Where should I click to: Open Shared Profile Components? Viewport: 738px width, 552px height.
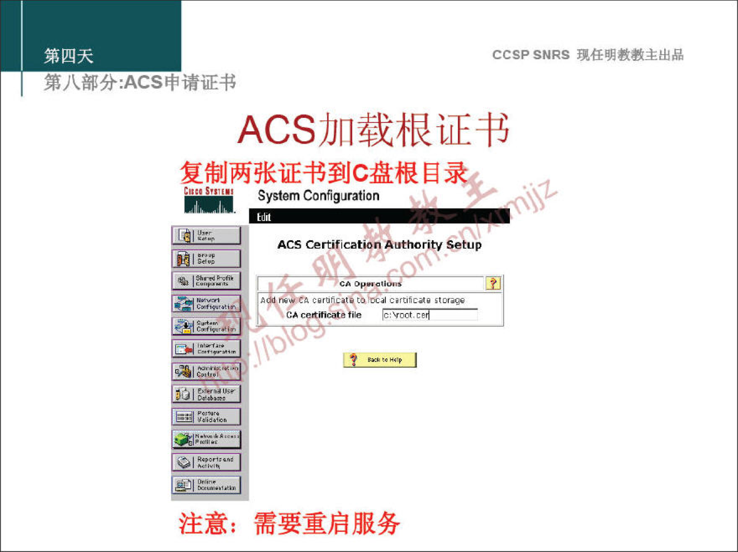pos(206,281)
